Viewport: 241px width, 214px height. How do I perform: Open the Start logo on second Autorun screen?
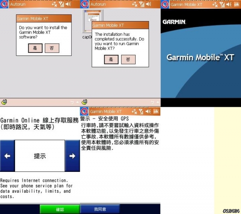84,4
